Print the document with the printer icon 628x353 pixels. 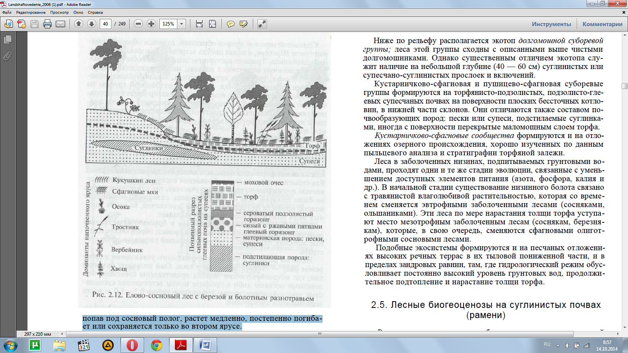[x=47, y=24]
